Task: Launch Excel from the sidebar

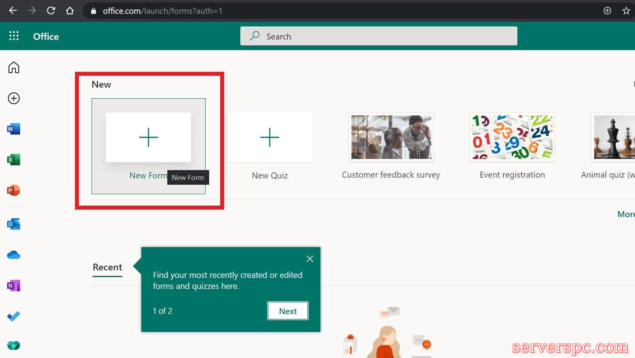Action: [14, 160]
